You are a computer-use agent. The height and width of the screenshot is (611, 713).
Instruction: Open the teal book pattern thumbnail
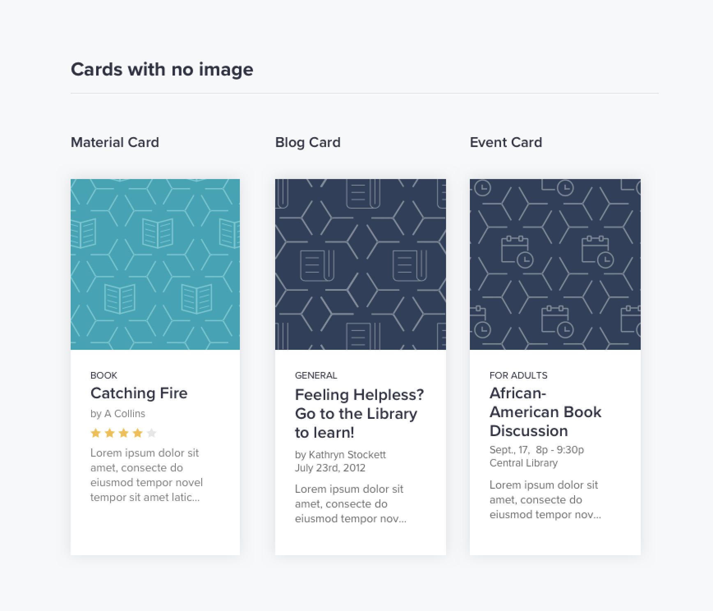(x=155, y=264)
